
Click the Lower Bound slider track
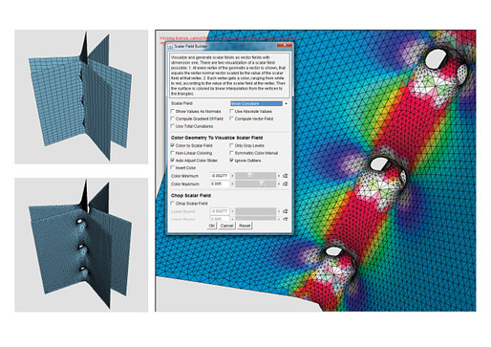coord(256,211)
